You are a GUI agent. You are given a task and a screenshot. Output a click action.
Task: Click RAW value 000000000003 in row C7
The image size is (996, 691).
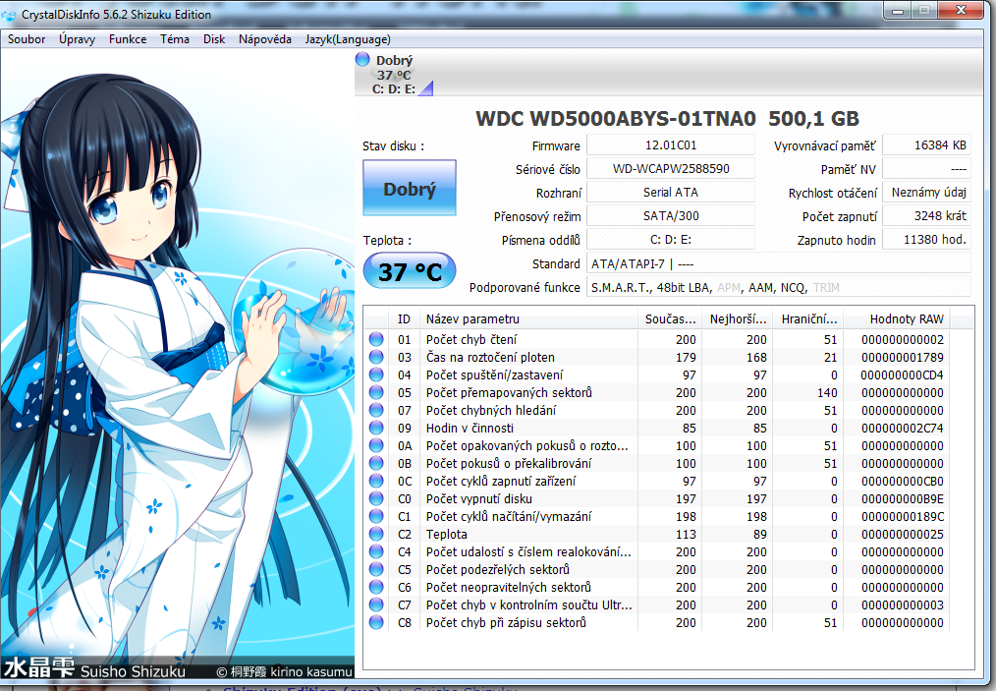tap(902, 605)
